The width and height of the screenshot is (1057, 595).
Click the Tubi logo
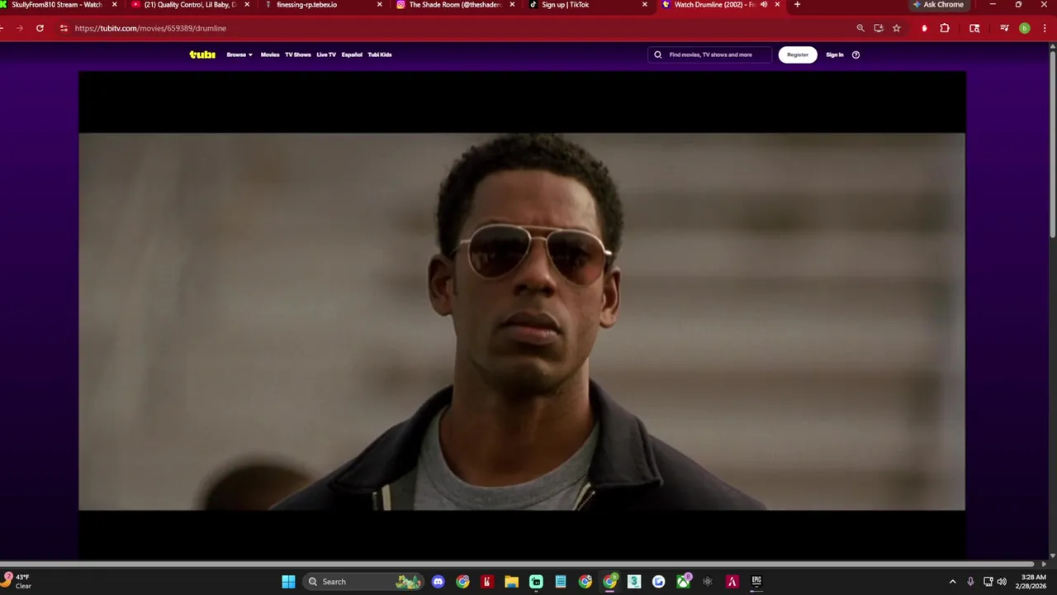pyautogui.click(x=202, y=55)
